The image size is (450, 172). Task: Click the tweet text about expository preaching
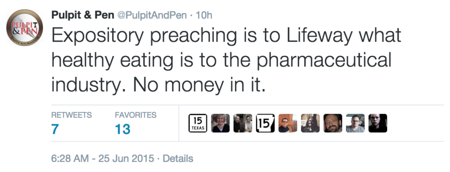tap(226, 60)
